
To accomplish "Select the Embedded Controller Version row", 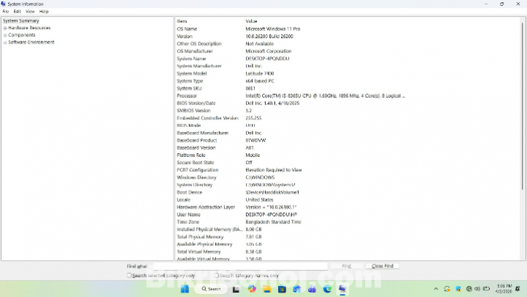I will click(x=348, y=118).
